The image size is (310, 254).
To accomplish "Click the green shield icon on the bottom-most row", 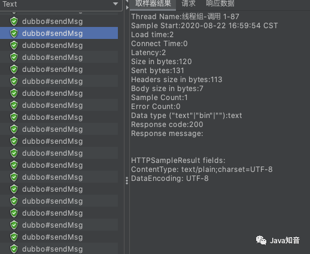I will coord(14,249).
